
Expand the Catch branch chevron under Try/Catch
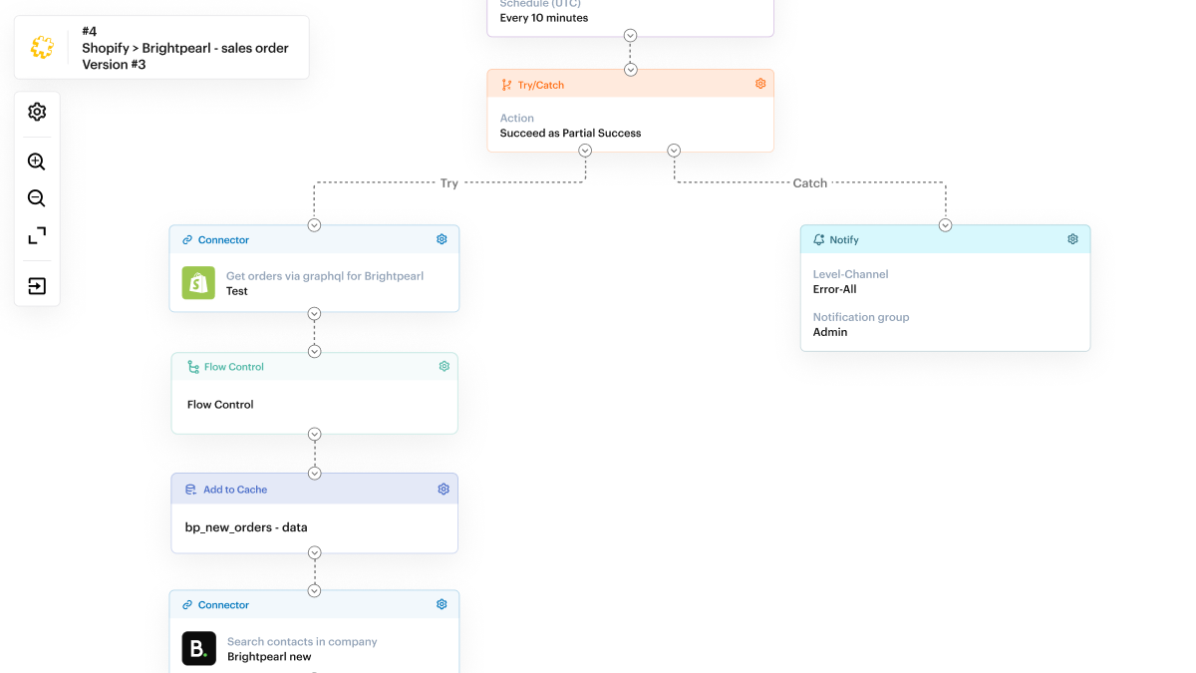point(674,151)
